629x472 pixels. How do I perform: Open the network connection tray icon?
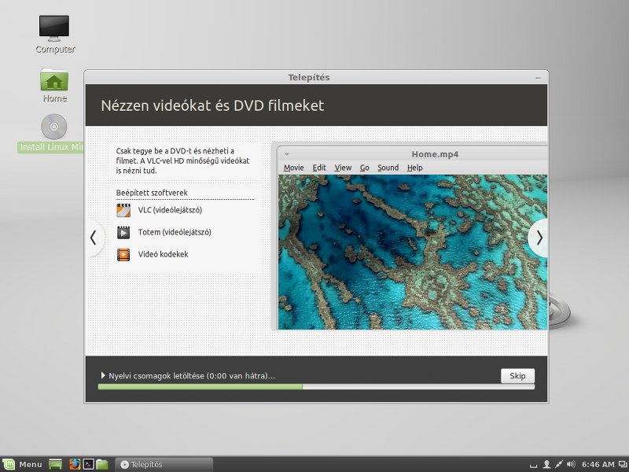coord(559,464)
